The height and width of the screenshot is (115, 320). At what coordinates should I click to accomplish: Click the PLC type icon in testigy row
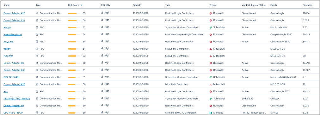tap(37, 27)
